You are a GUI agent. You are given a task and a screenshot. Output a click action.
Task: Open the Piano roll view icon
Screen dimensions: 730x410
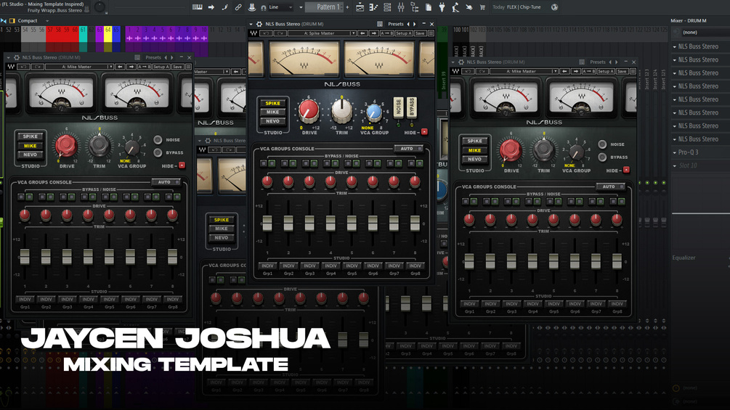pyautogui.click(x=373, y=7)
